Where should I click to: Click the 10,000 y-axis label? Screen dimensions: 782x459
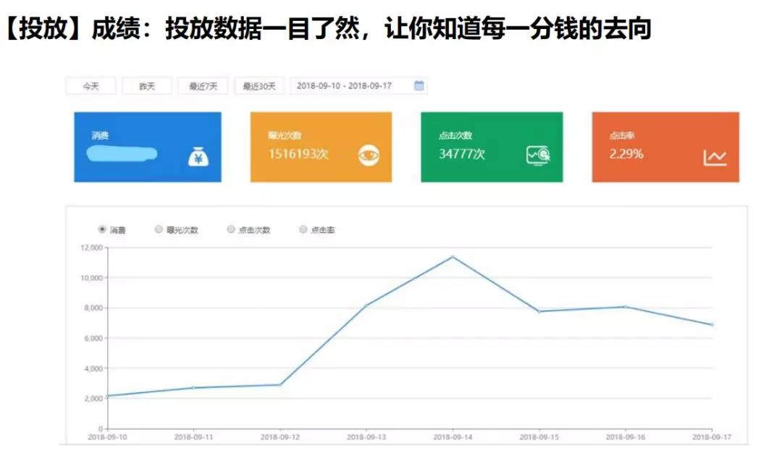click(x=92, y=278)
